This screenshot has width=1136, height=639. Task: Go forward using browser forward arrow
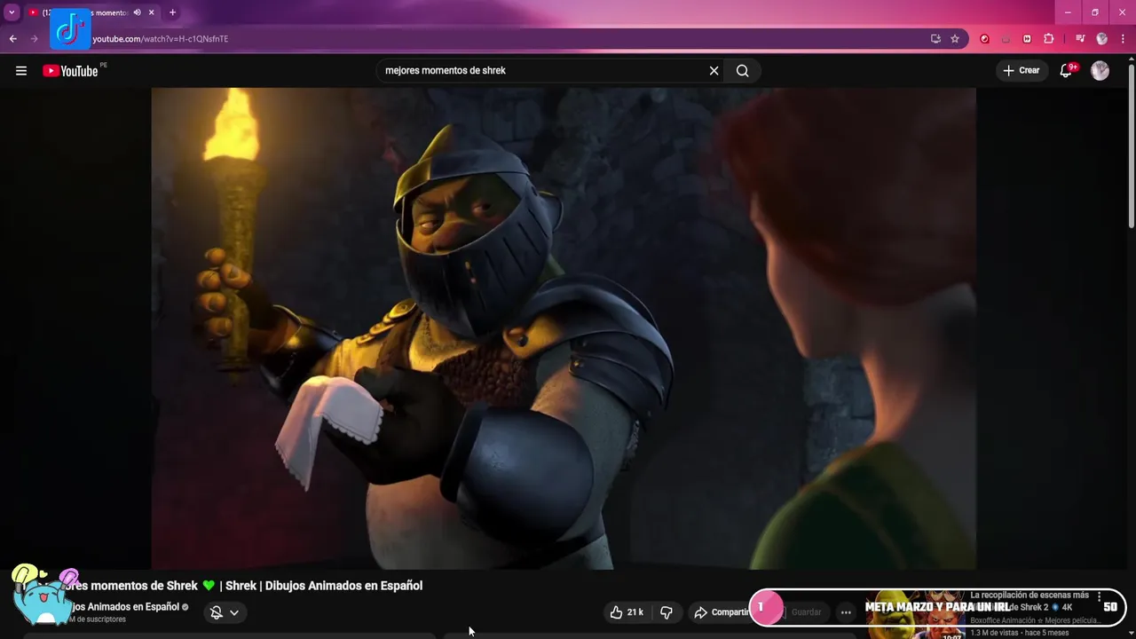point(35,39)
